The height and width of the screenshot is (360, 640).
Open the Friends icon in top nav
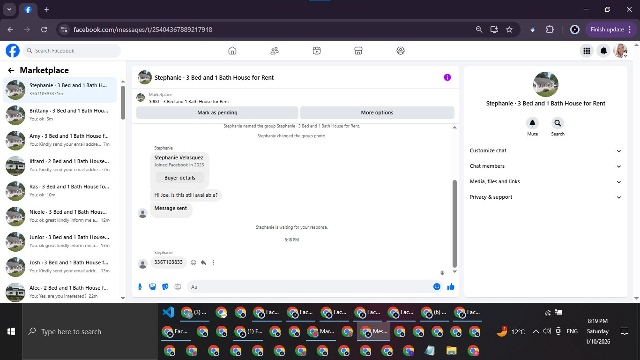click(x=275, y=51)
